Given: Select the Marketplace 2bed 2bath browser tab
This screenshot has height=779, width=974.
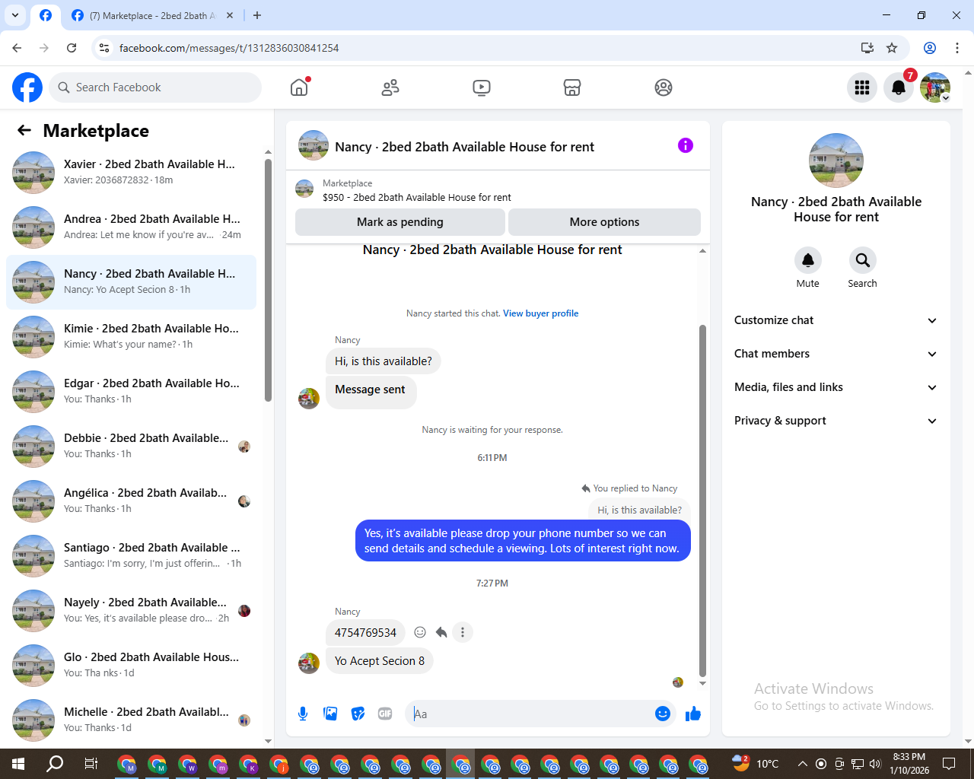Looking at the screenshot, I should coord(152,15).
